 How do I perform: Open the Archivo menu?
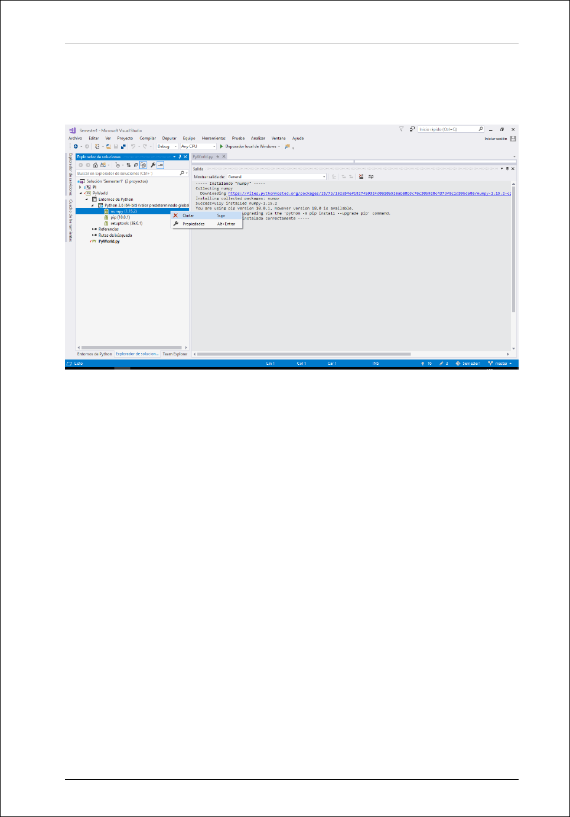pos(75,138)
